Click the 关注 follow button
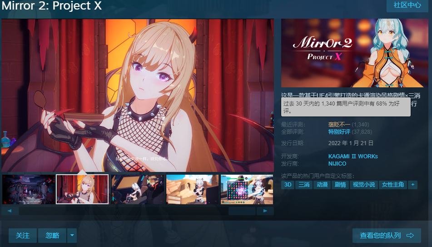Screen dimensions: 432x247 pos(23,236)
